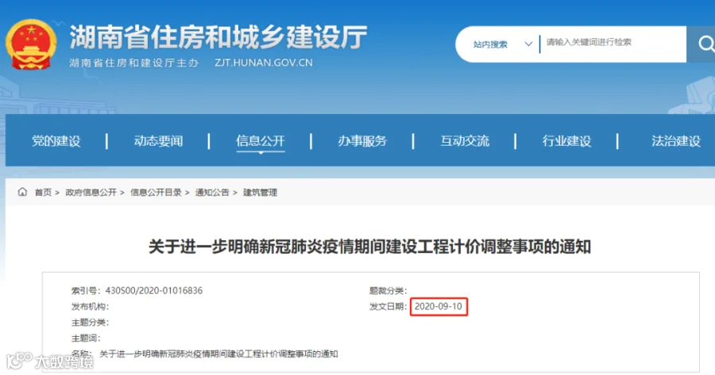Click the 建筑管理 breadcrumb link
Viewport: 715px width, 375px height.
260,193
